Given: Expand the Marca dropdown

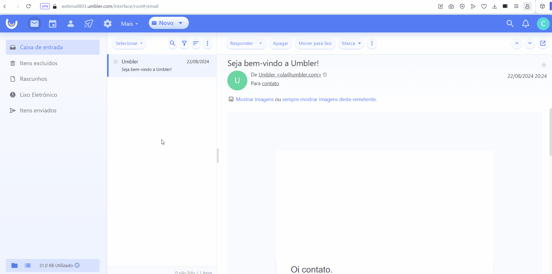Looking at the screenshot, I should (351, 43).
